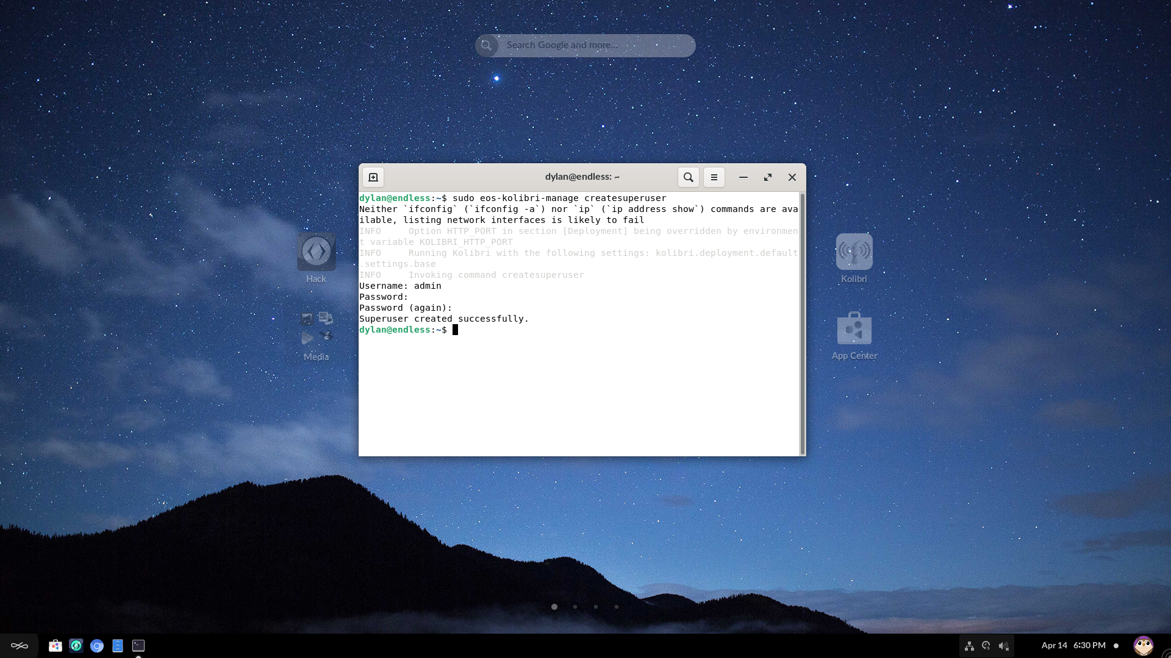Click the magnifier icon in desktop search
This screenshot has width=1171, height=658.
486,45
